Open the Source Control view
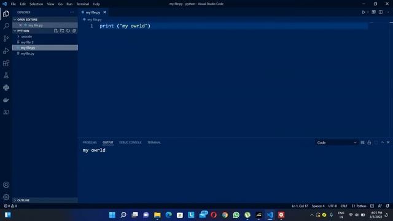Image resolution: width=393 pixels, height=221 pixels. (6, 38)
